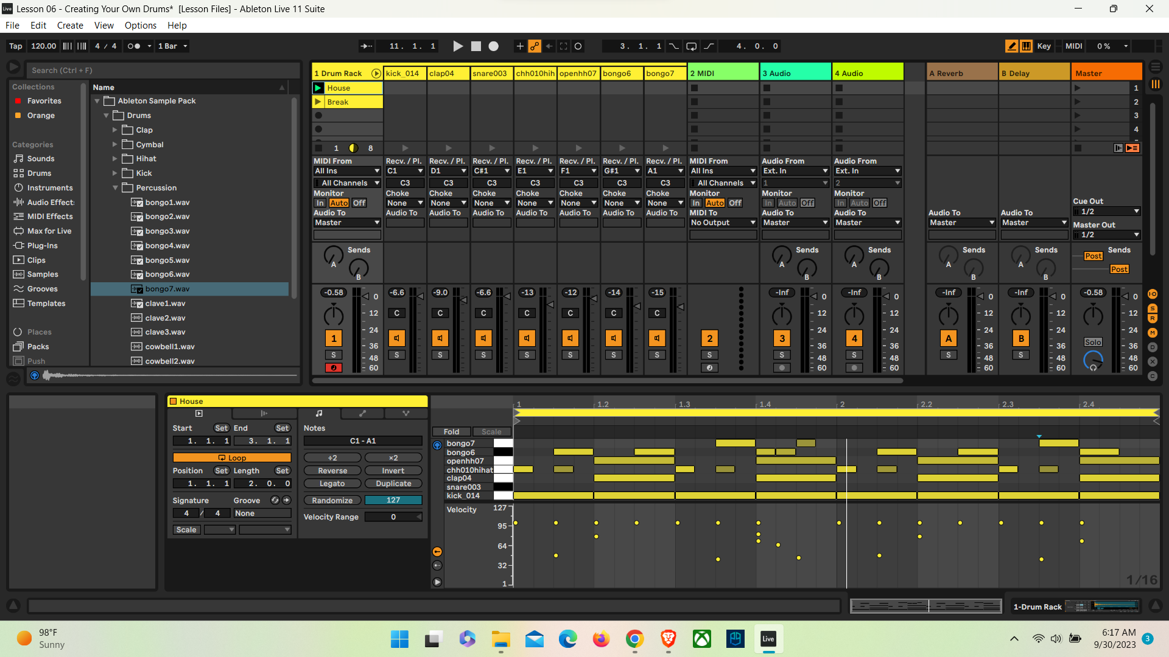Click the Capture MIDI button
The height and width of the screenshot is (657, 1169).
pos(564,46)
